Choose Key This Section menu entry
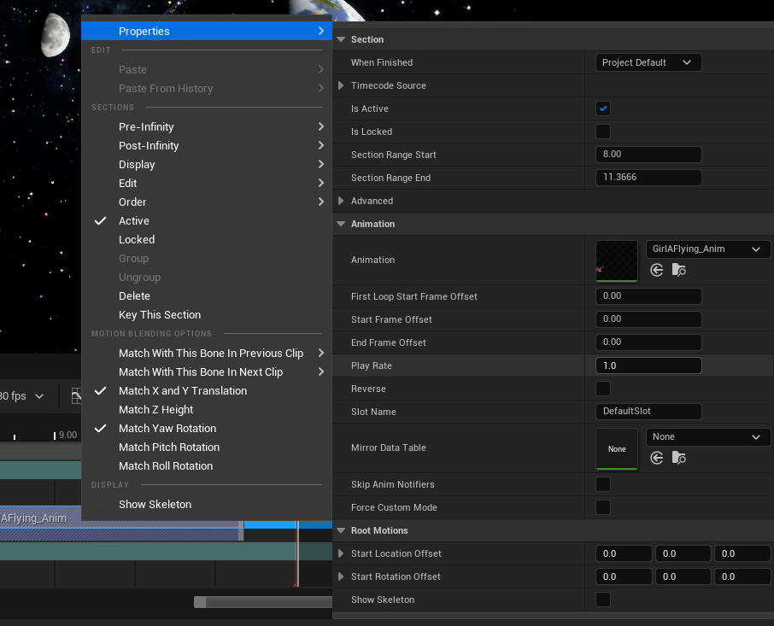The image size is (774, 626). [160, 314]
